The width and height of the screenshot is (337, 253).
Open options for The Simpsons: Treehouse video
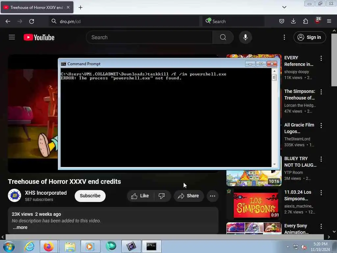pos(321,92)
